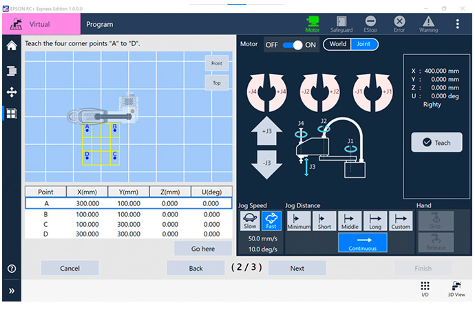Open the I/O monitor icon

tap(425, 289)
